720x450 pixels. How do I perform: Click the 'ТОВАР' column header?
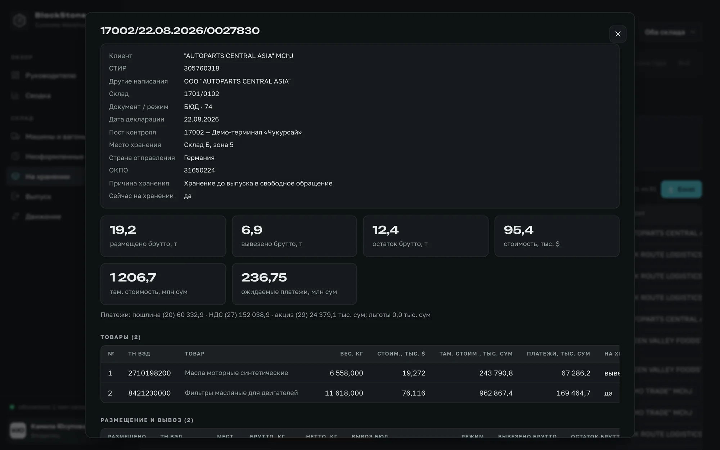coord(195,354)
